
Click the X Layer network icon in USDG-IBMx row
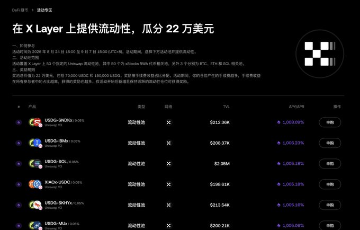169,143
